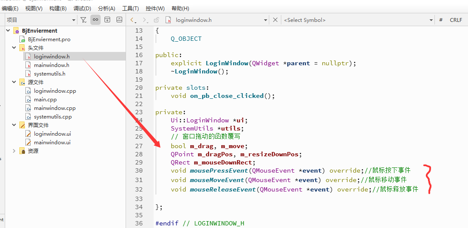
Task: Select systemutils.cpp in the project tree
Action: (53, 117)
